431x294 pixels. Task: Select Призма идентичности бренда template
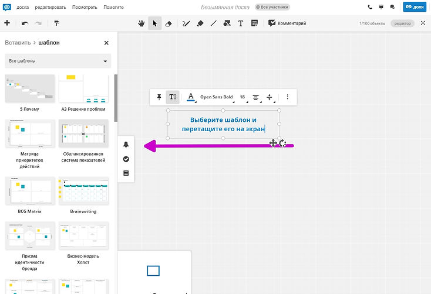click(30, 235)
